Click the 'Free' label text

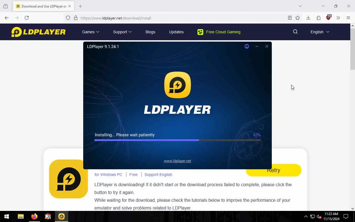tap(133, 175)
